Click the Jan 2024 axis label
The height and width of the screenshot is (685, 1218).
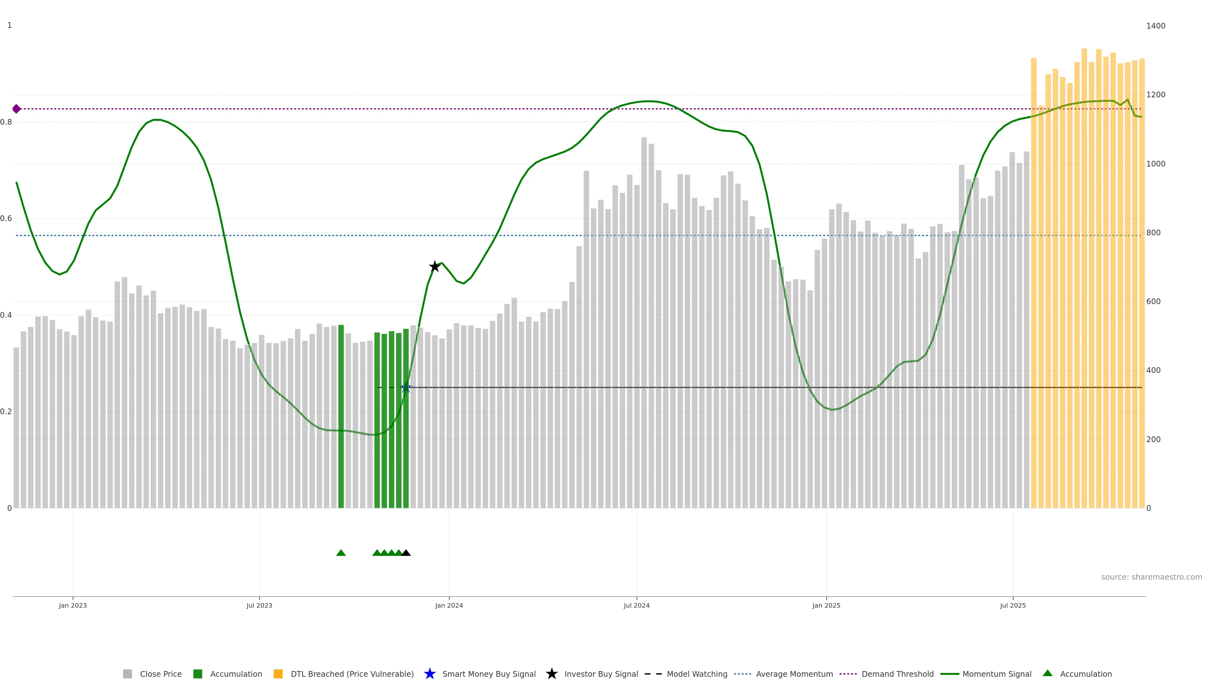(x=449, y=605)
